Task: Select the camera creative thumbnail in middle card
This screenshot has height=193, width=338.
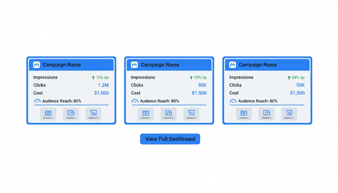Action: coord(146,114)
